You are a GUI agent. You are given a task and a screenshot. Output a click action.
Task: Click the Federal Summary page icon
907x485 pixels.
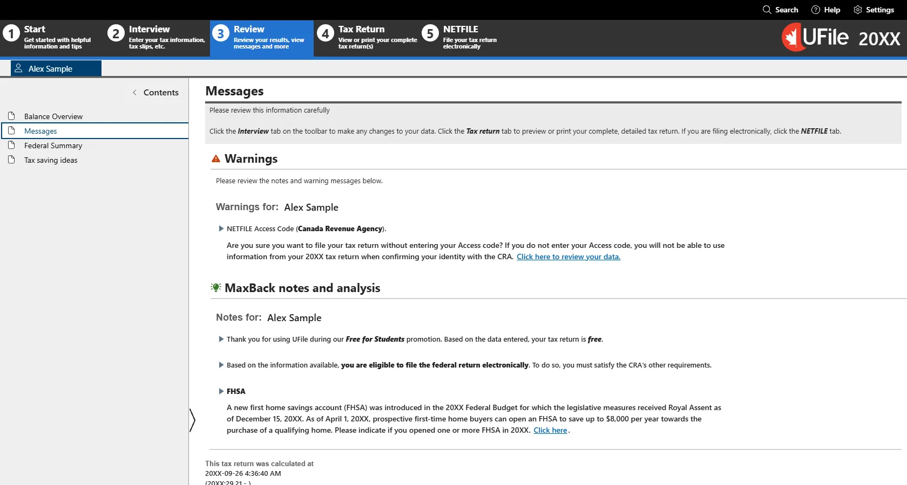pos(11,145)
